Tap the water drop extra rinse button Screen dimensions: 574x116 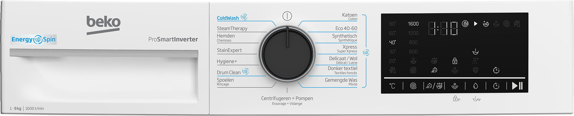[475, 86]
